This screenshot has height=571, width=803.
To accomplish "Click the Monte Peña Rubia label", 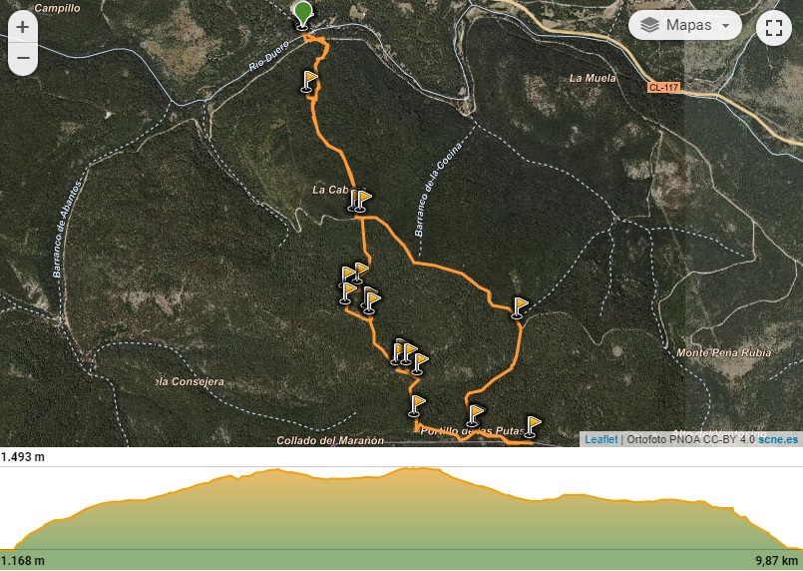I will [723, 352].
